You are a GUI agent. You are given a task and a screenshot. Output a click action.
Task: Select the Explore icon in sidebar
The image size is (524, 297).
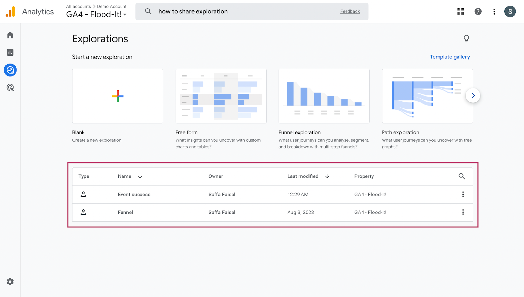point(10,70)
